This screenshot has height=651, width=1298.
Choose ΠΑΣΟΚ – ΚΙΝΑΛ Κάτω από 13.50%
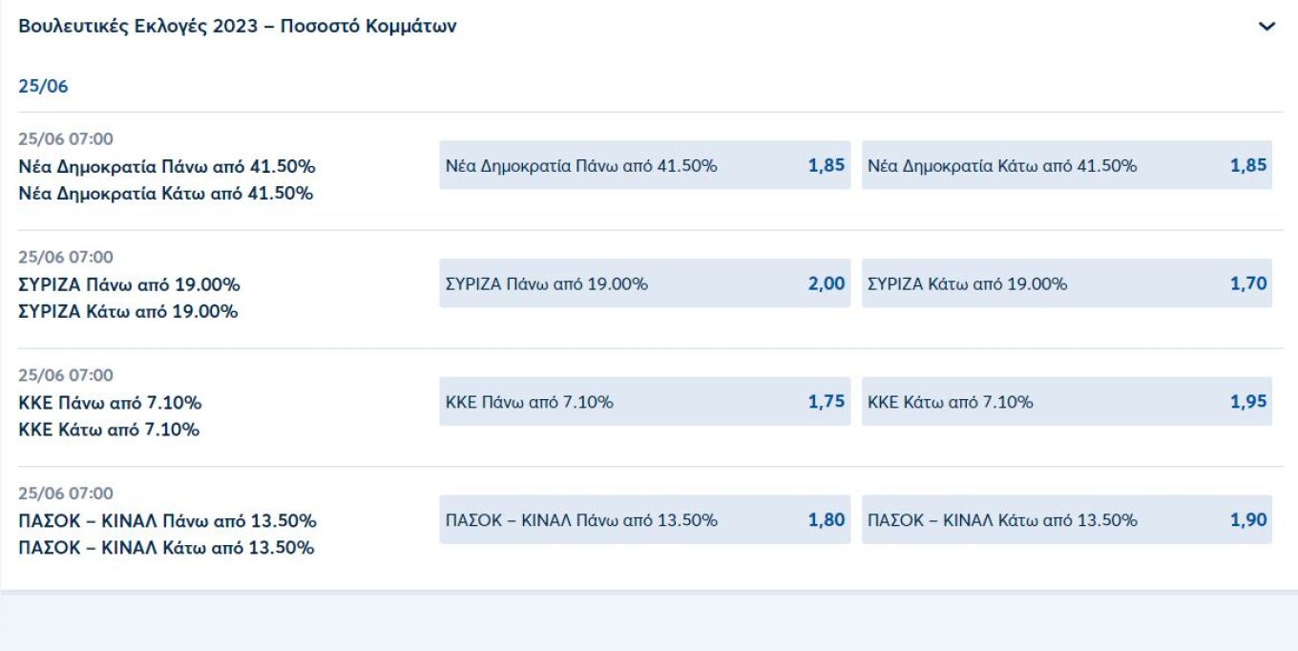pyautogui.click(x=1066, y=521)
